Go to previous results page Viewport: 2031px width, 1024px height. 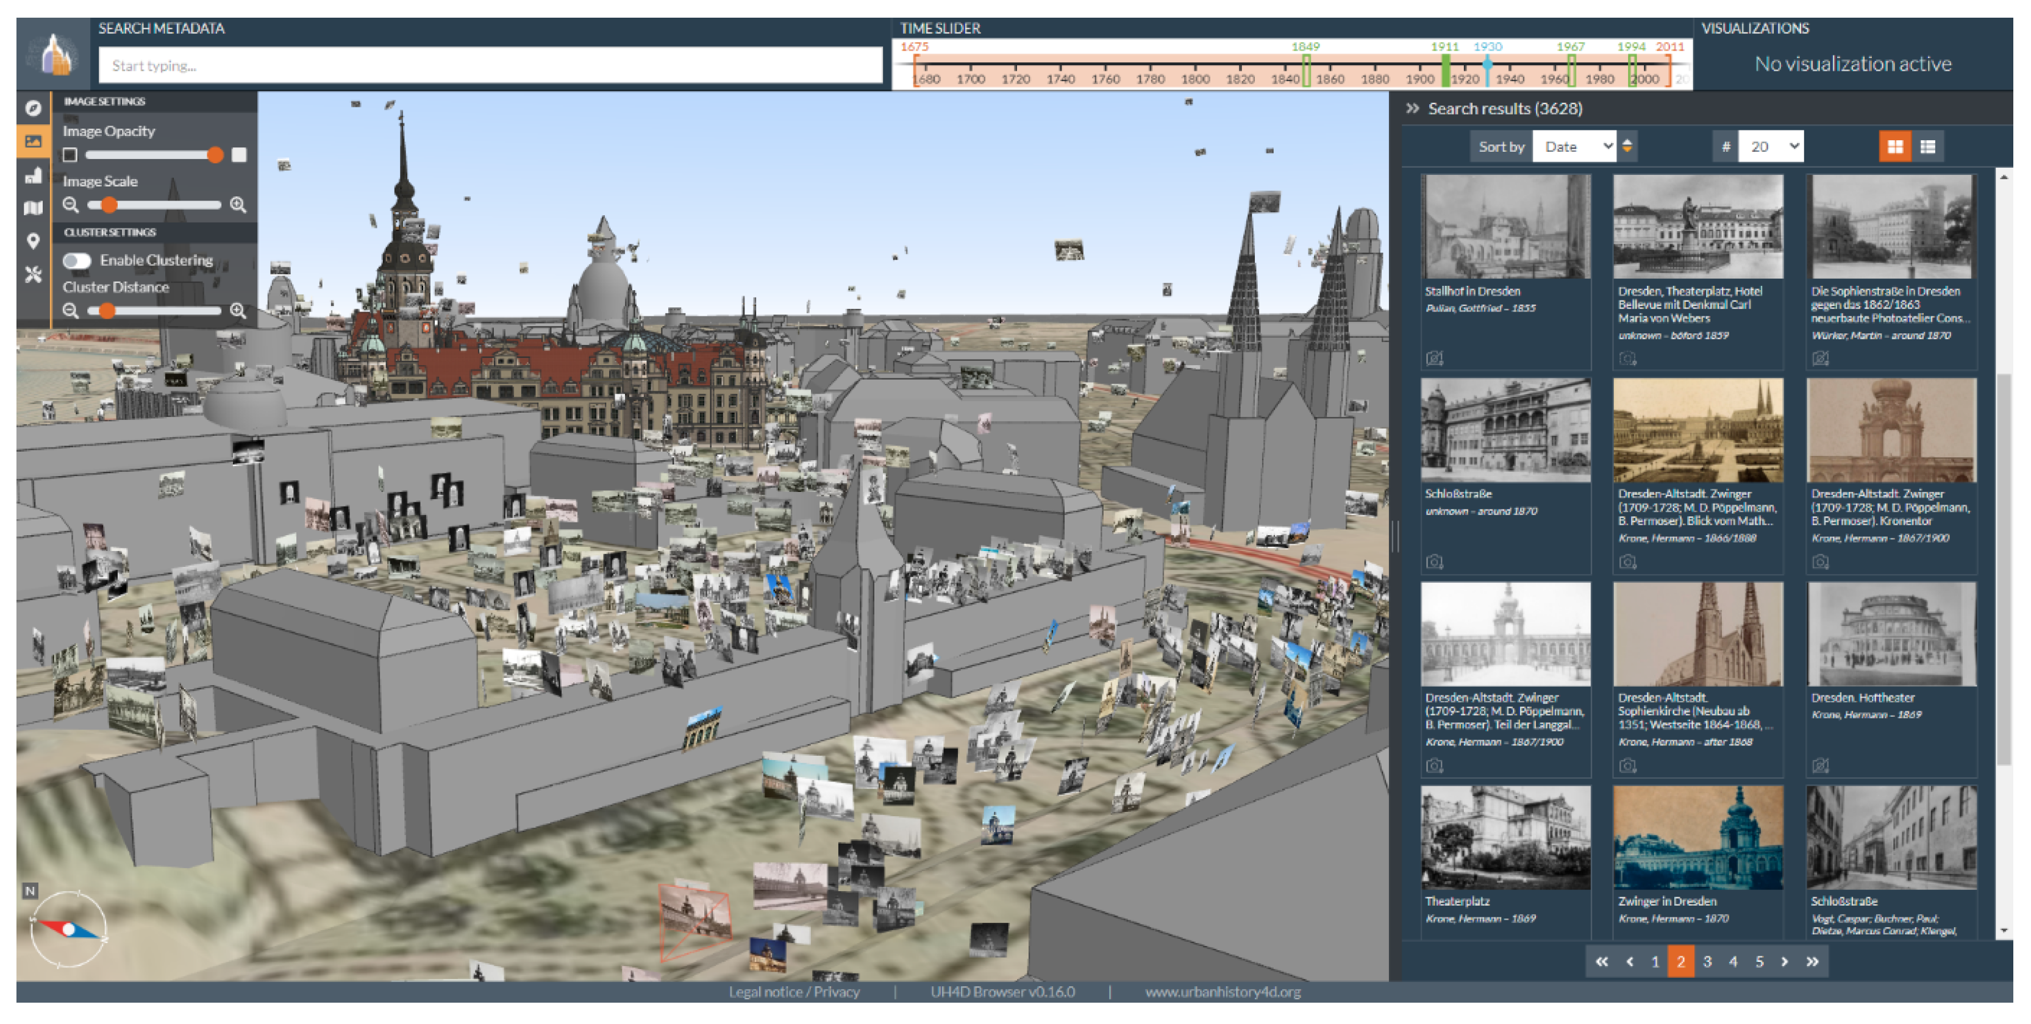[x=1630, y=962]
